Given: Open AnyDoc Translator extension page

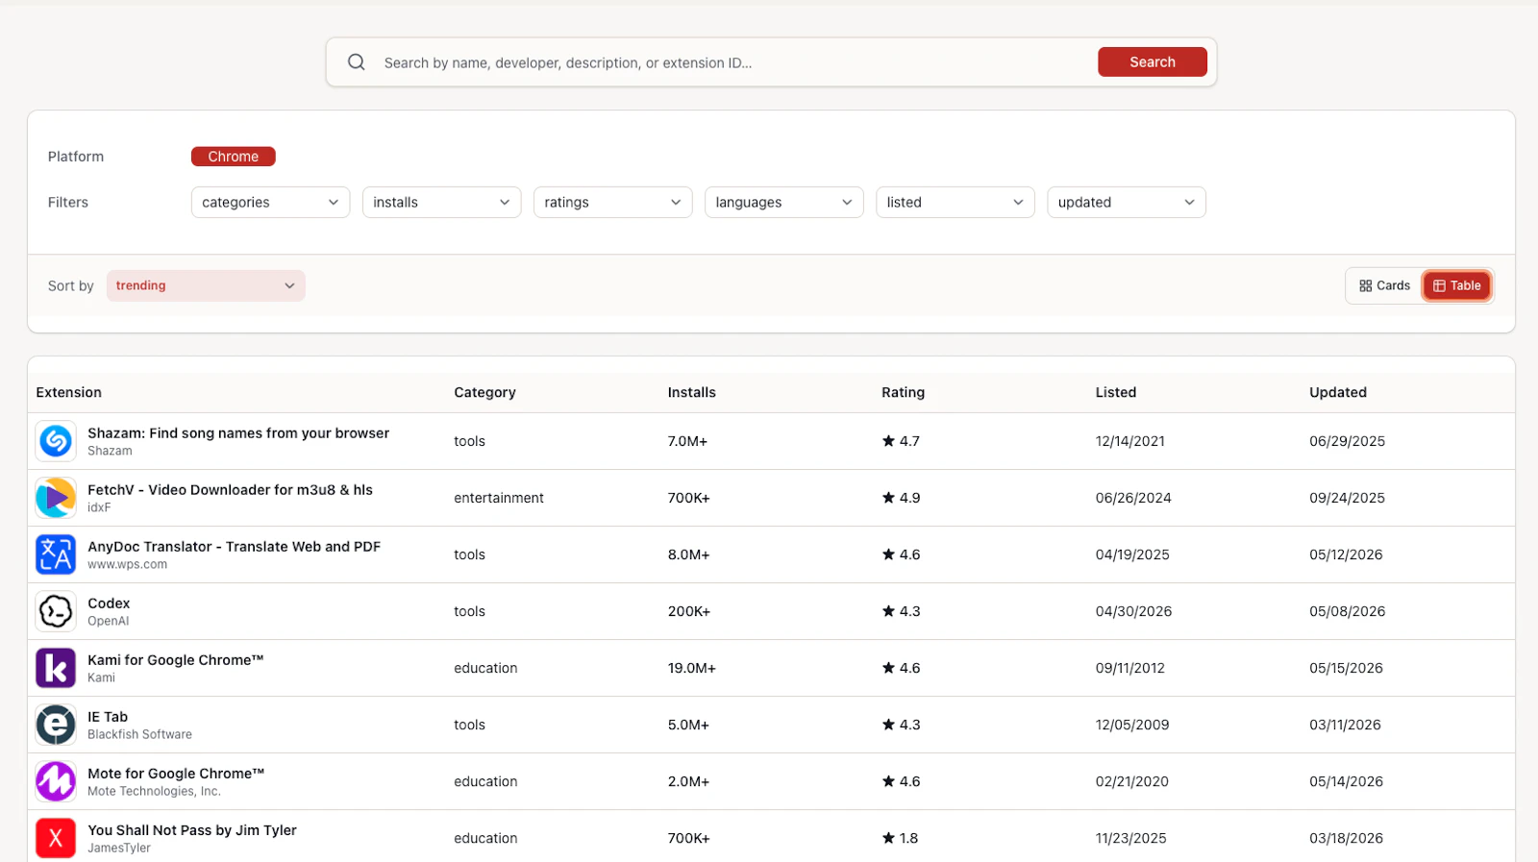Looking at the screenshot, I should [x=234, y=547].
